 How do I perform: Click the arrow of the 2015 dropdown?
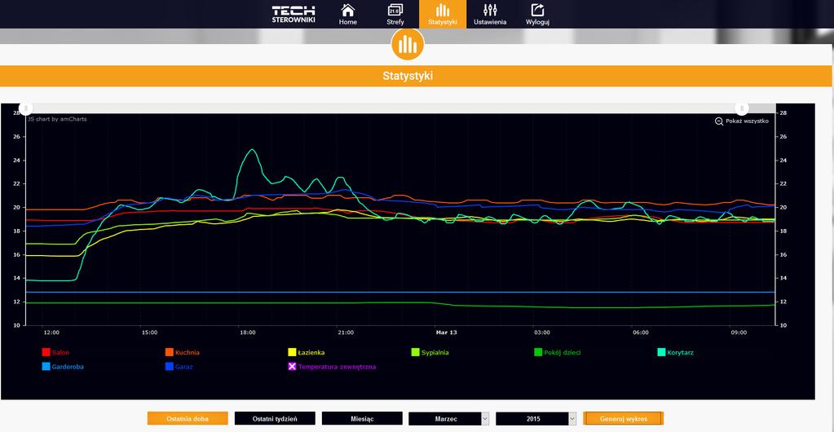pos(572,419)
